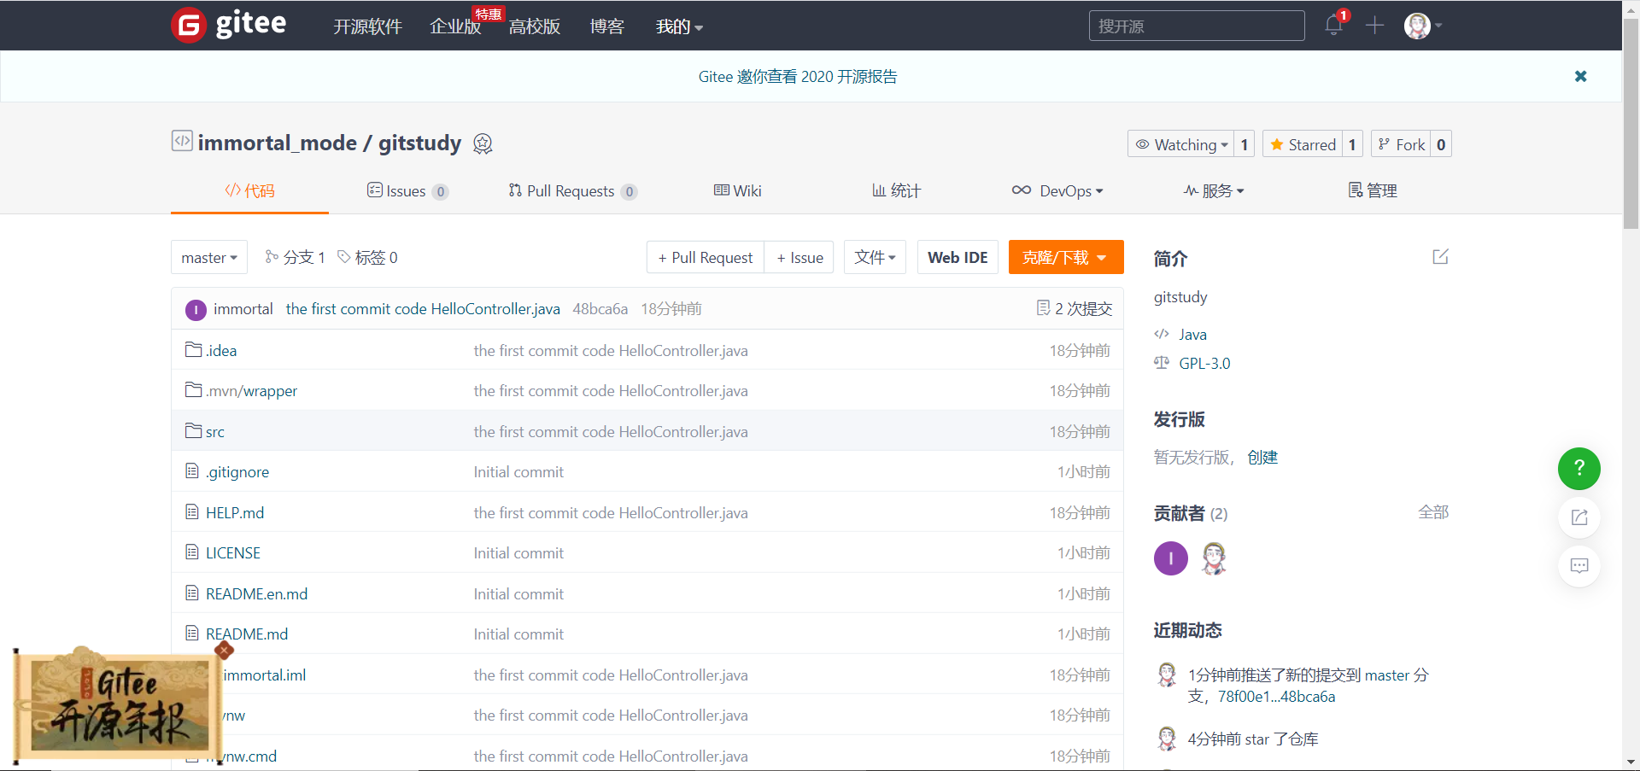This screenshot has height=771, width=1640.
Task: Switch to the 管理 tab
Action: click(x=1373, y=190)
